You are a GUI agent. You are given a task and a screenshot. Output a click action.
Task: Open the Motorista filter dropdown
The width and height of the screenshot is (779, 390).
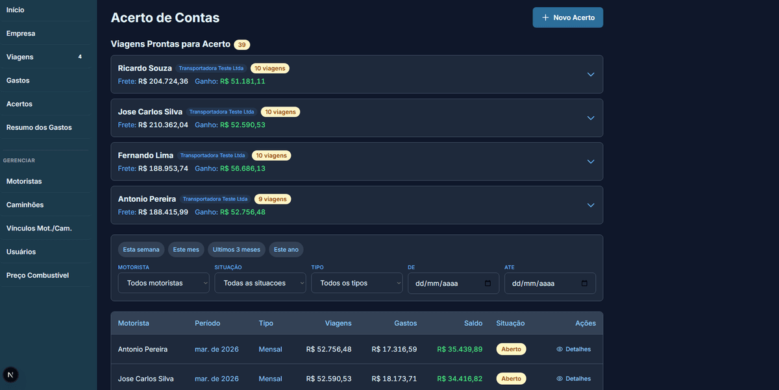[x=164, y=283]
